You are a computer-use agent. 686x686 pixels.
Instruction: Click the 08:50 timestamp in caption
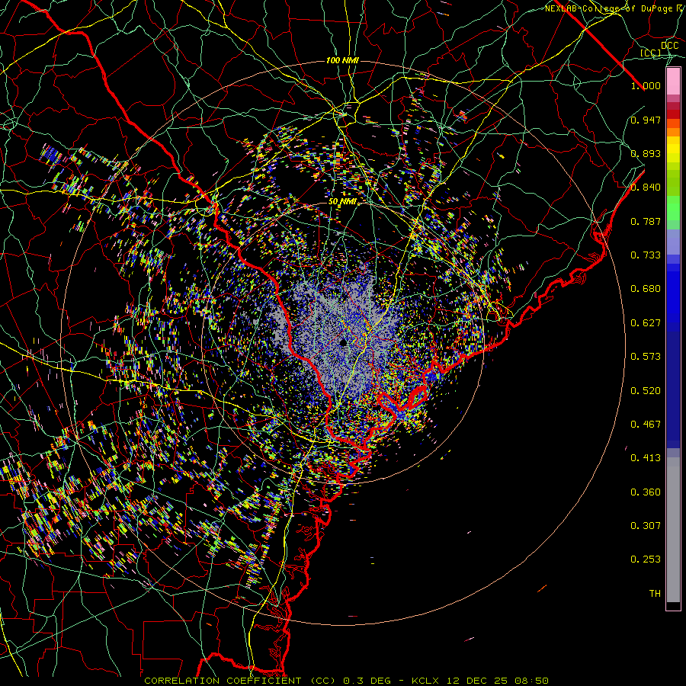(x=531, y=681)
